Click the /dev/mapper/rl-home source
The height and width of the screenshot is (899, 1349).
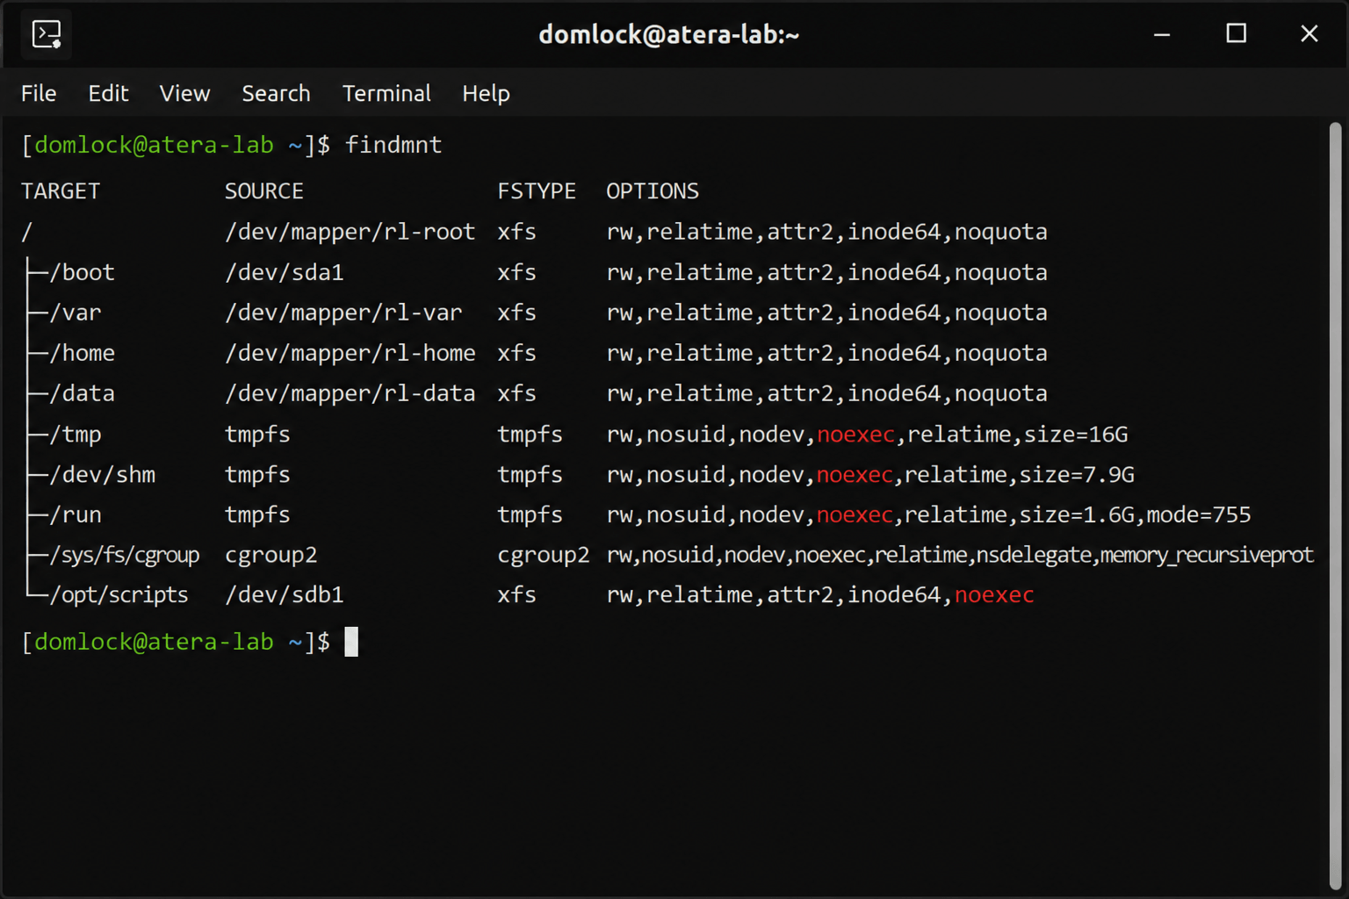point(350,353)
